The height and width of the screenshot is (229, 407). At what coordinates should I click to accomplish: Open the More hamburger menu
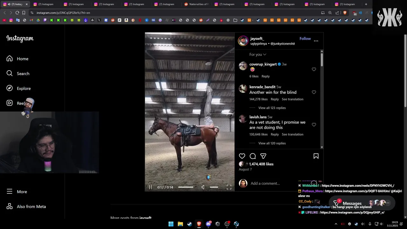[17, 191]
